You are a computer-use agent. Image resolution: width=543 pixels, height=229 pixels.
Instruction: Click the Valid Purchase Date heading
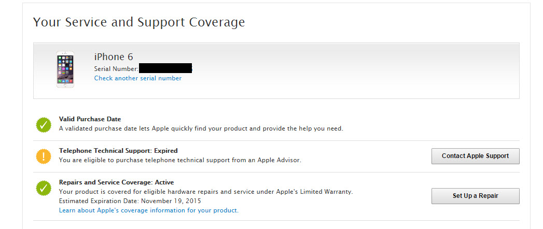tap(90, 119)
